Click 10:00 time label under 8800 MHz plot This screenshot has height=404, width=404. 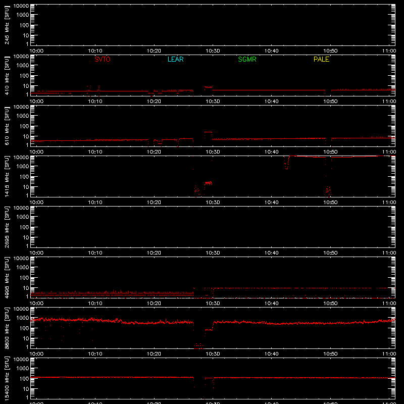[x=36, y=354]
